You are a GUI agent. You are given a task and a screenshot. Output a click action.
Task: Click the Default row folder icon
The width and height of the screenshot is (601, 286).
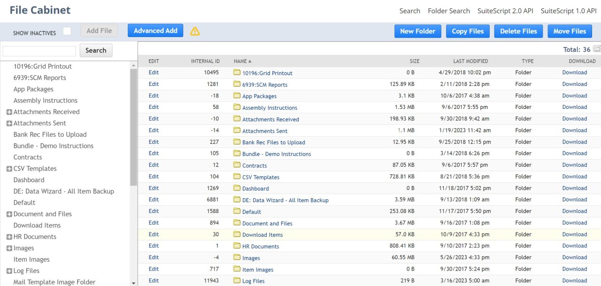click(237, 211)
